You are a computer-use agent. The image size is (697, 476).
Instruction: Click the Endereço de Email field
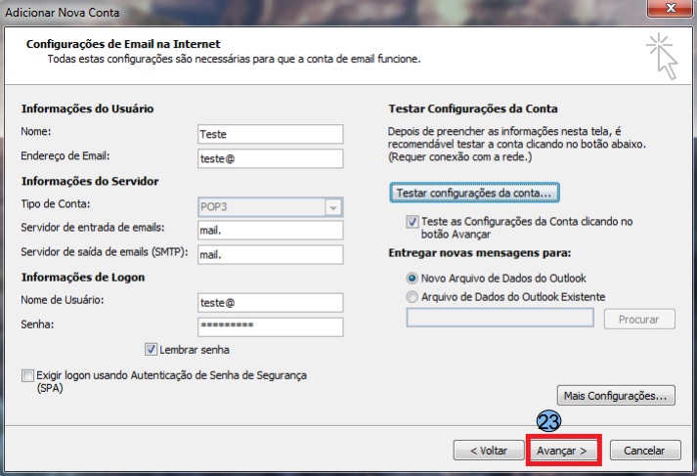click(x=270, y=158)
